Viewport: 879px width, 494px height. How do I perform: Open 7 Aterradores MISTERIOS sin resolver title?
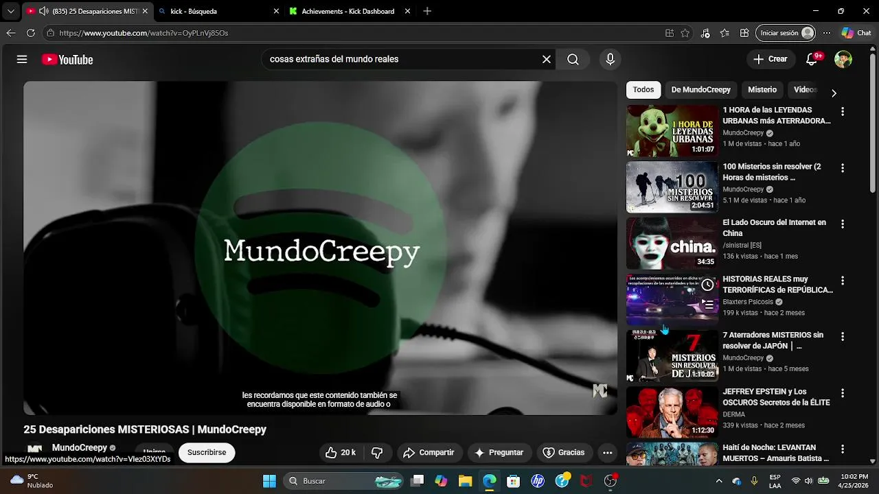(773, 340)
